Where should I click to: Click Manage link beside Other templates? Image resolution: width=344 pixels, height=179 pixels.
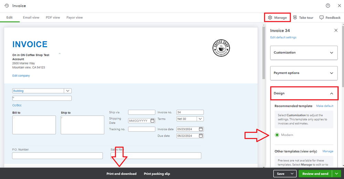coord(328,151)
